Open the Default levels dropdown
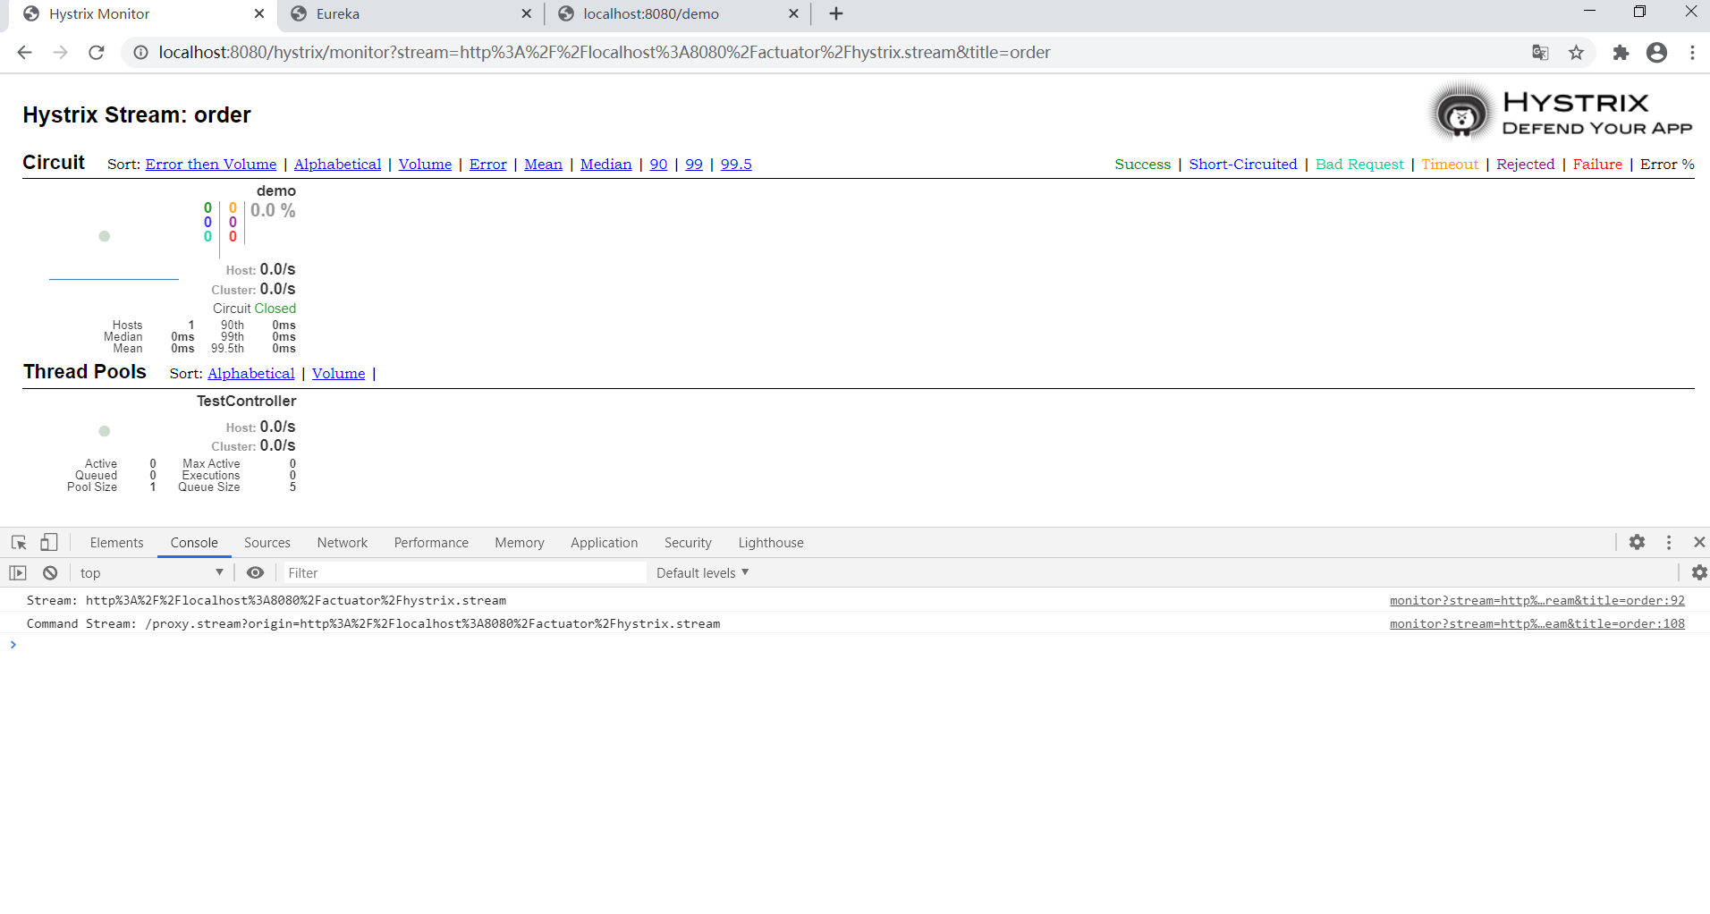Viewport: 1710px width, 914px height. pyautogui.click(x=702, y=573)
